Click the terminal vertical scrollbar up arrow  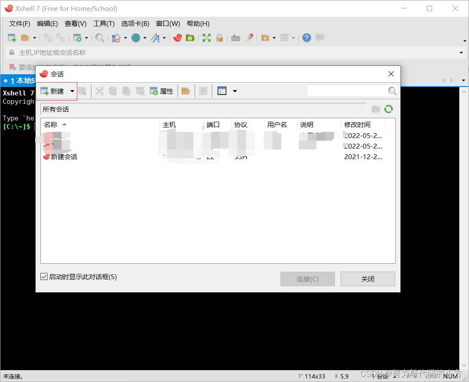464,92
